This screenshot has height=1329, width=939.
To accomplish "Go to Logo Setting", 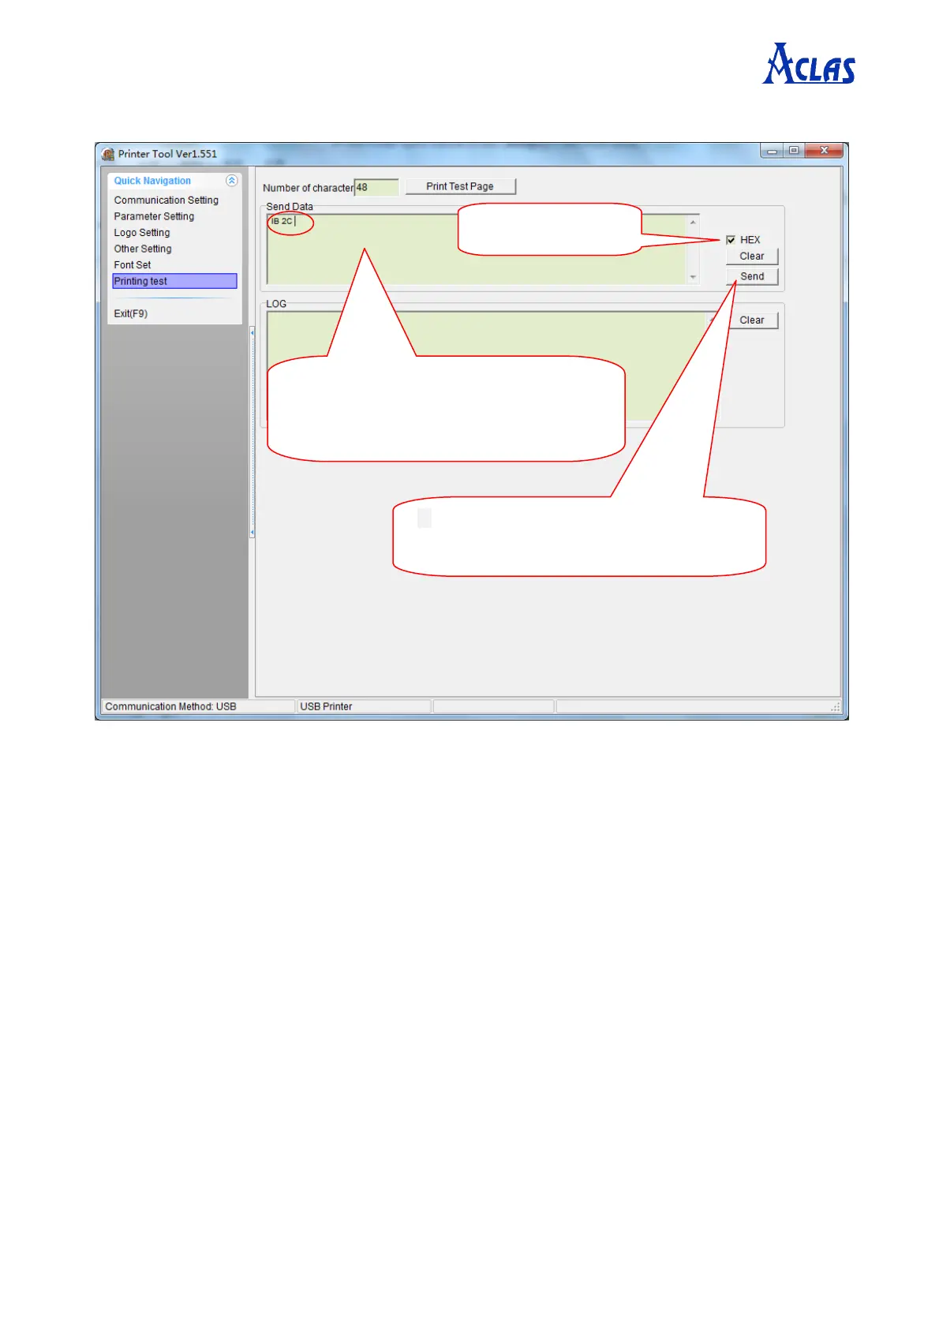I will [x=142, y=233].
